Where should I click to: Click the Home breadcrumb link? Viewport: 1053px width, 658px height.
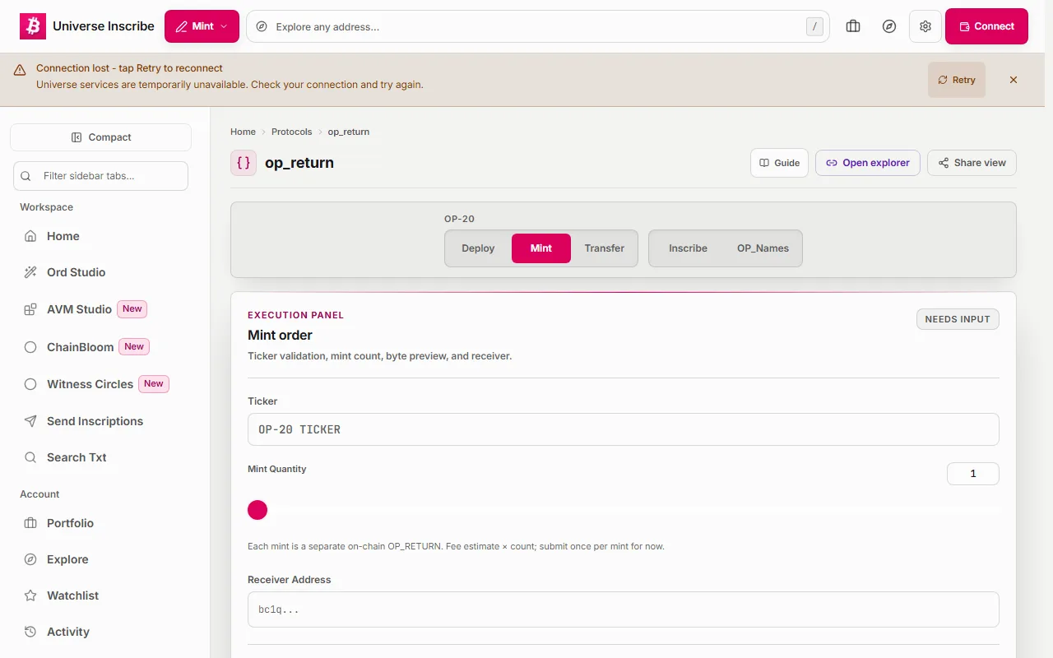coord(243,132)
